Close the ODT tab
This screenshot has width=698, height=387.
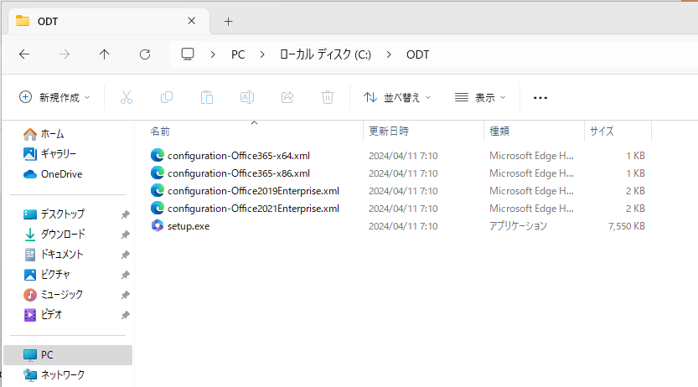coord(191,21)
